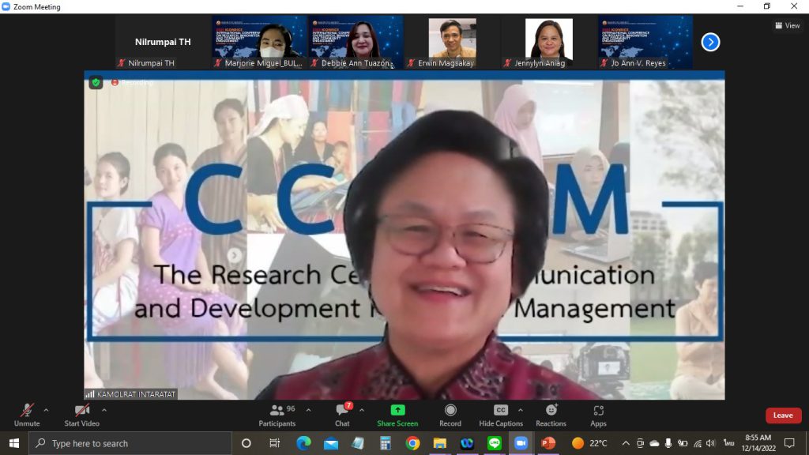Turn on camera with Start Video
This screenshot has width=809, height=455.
click(x=81, y=416)
